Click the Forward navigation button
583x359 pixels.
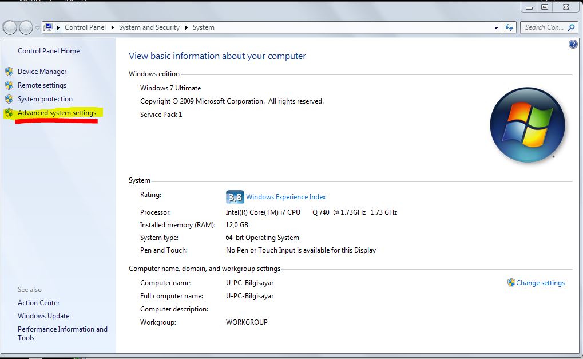click(26, 27)
